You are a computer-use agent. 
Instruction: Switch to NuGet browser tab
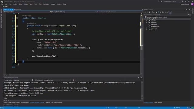point(25,102)
